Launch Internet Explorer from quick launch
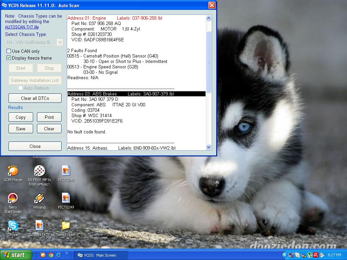The width and height of the screenshot is (347, 260). [x=58, y=255]
